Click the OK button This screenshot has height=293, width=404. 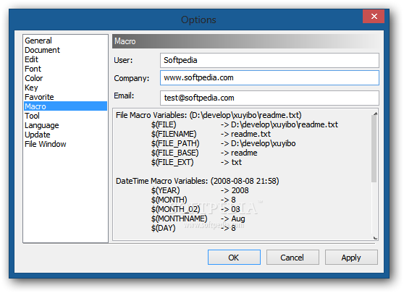(234, 258)
